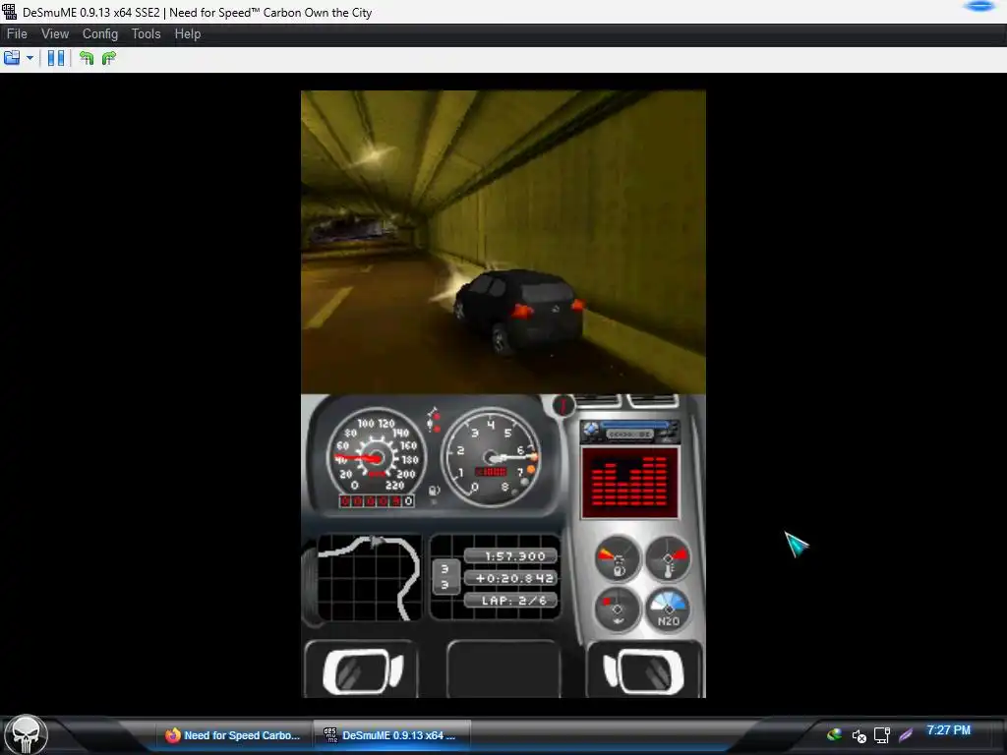Click the red equalizer display
1007x755 pixels.
click(630, 483)
